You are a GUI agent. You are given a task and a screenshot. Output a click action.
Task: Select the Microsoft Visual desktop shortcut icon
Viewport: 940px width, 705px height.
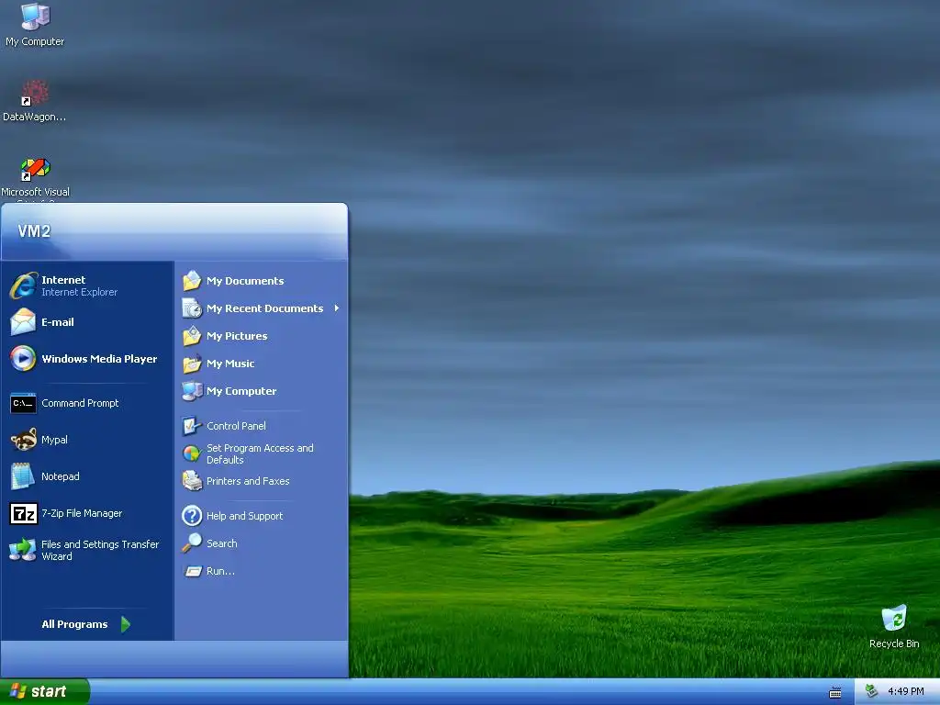coord(35,169)
